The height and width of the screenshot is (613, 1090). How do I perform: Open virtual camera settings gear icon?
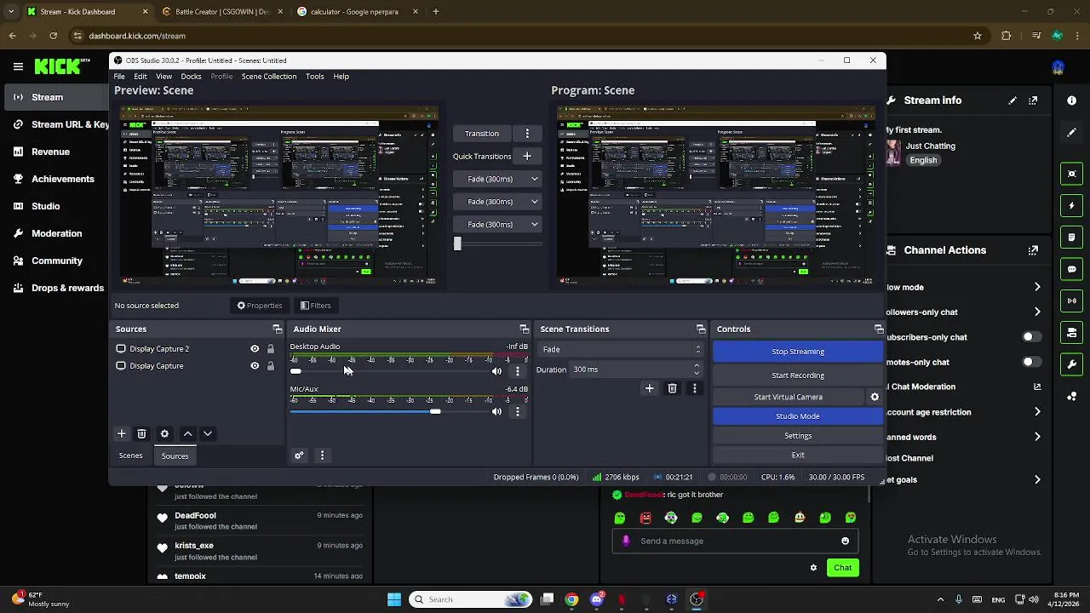[x=874, y=397]
